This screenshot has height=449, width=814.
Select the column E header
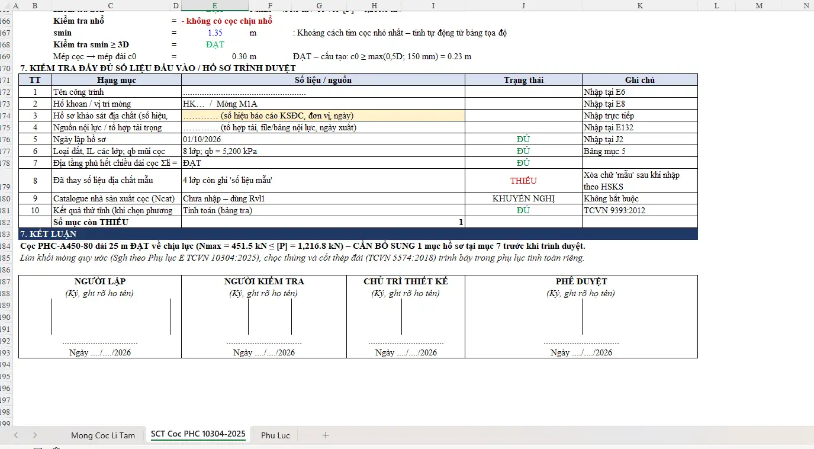click(x=215, y=5)
